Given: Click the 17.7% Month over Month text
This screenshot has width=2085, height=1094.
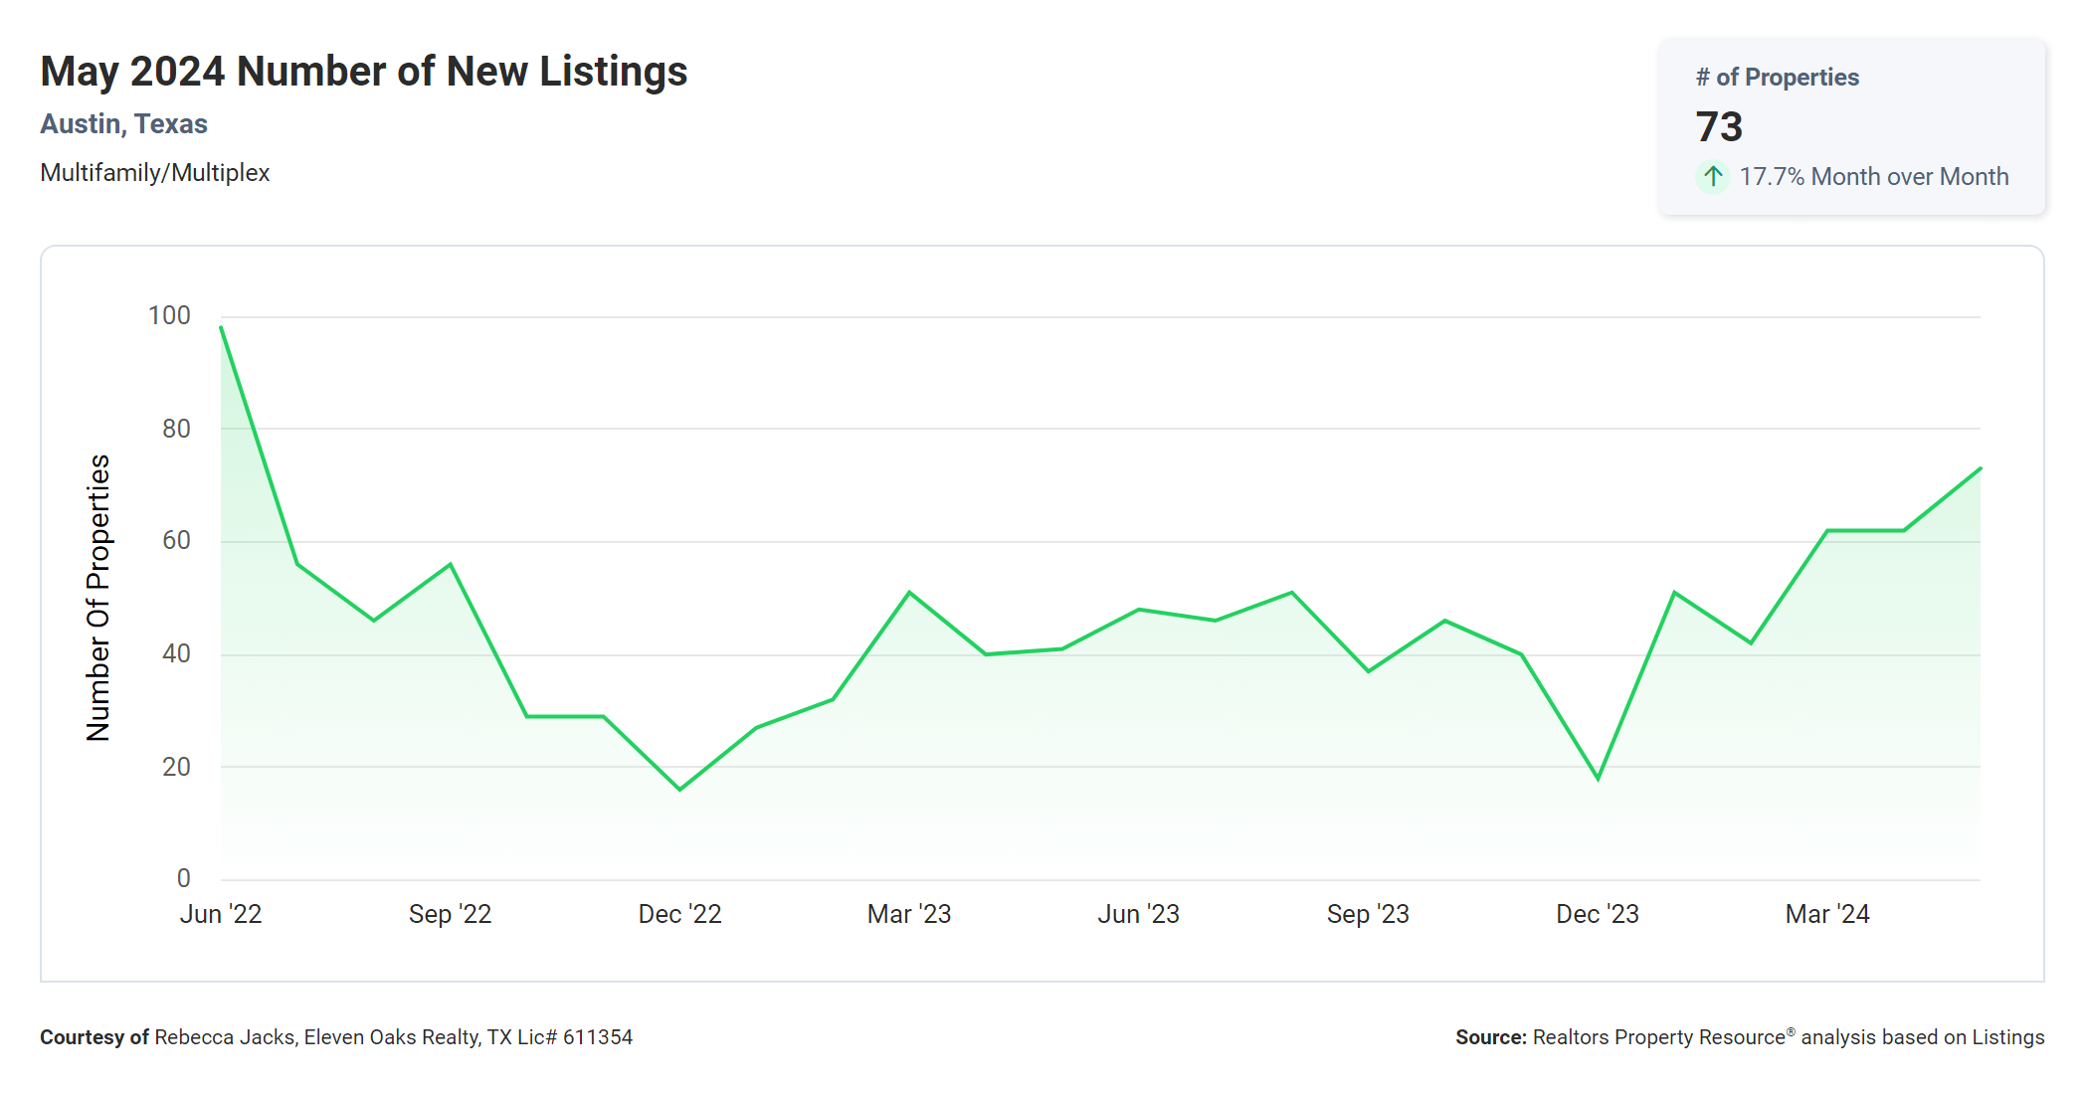Looking at the screenshot, I should pyautogui.click(x=1874, y=177).
